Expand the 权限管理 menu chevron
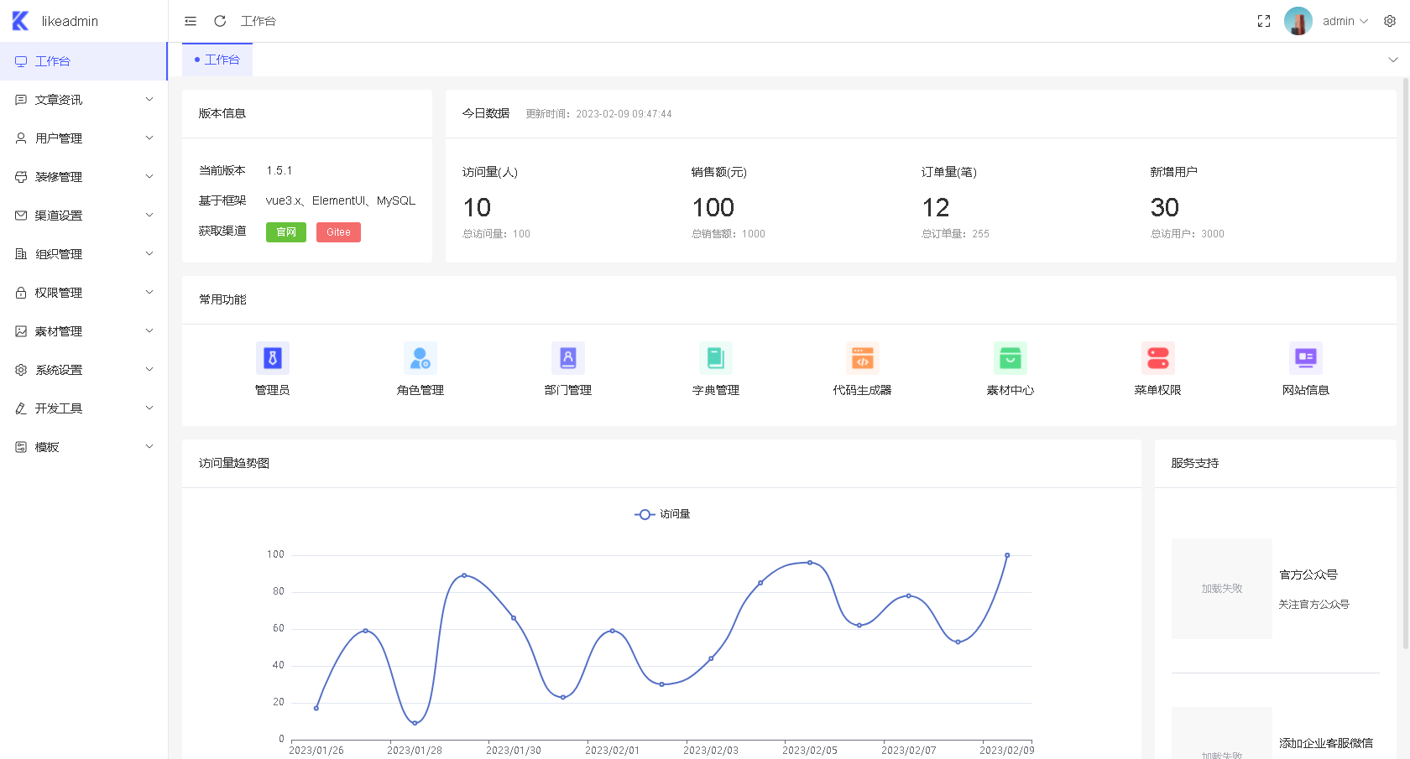Screen dimensions: 1410x759 click(149, 293)
